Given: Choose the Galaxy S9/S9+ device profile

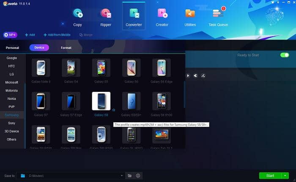Looking at the screenshot, I should (132, 101).
